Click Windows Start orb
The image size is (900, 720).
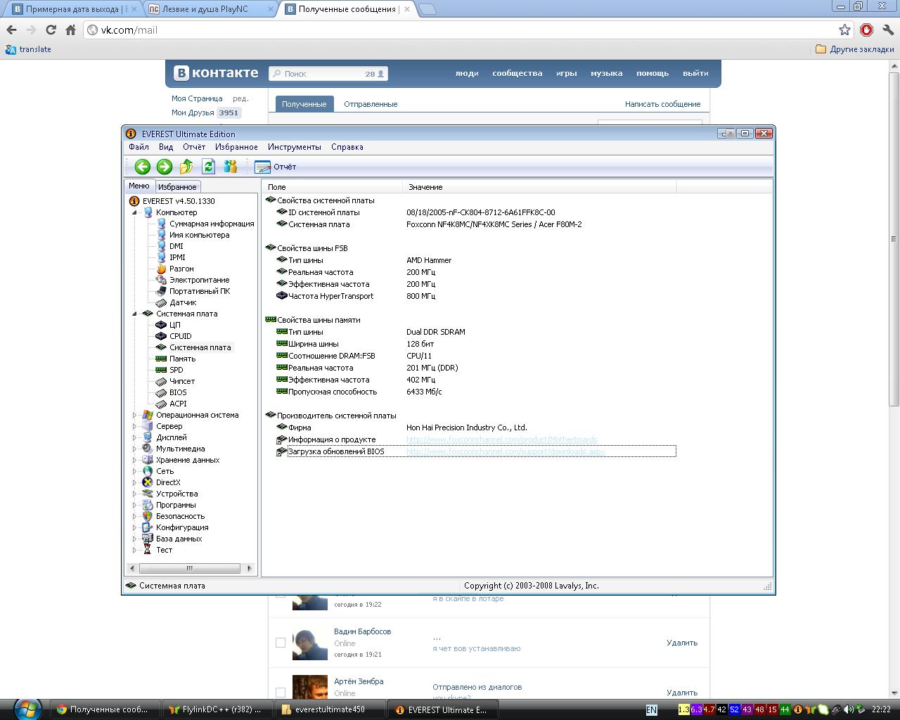coord(27,709)
